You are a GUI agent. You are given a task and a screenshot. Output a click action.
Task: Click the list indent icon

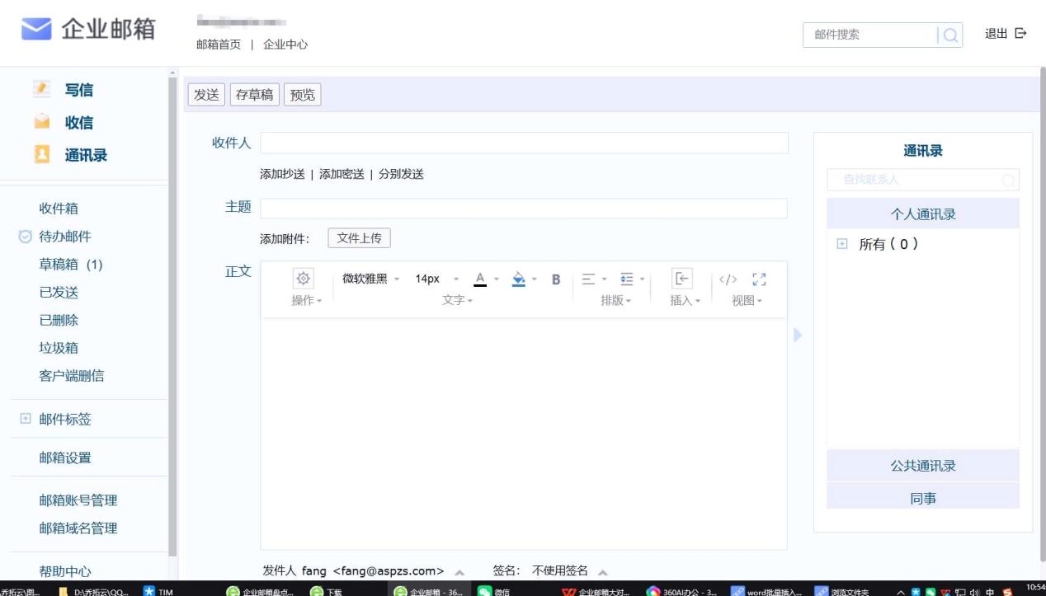click(x=626, y=279)
